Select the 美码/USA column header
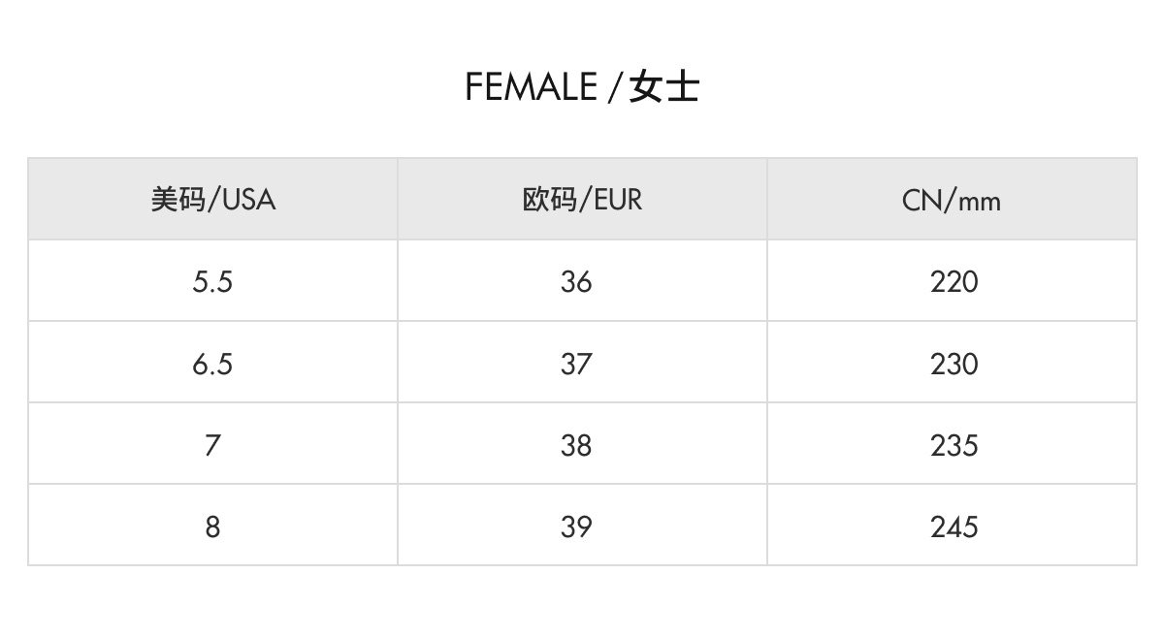This screenshot has height=638, width=1164. coord(213,200)
